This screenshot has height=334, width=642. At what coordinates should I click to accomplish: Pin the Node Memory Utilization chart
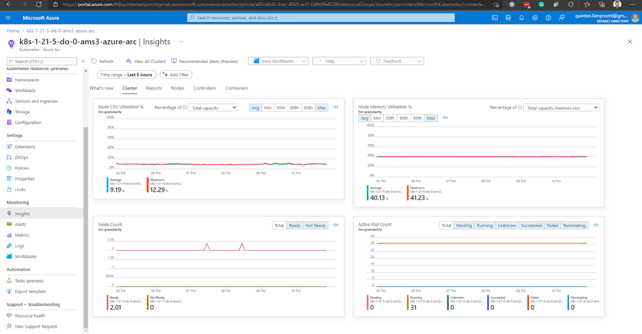[445, 118]
